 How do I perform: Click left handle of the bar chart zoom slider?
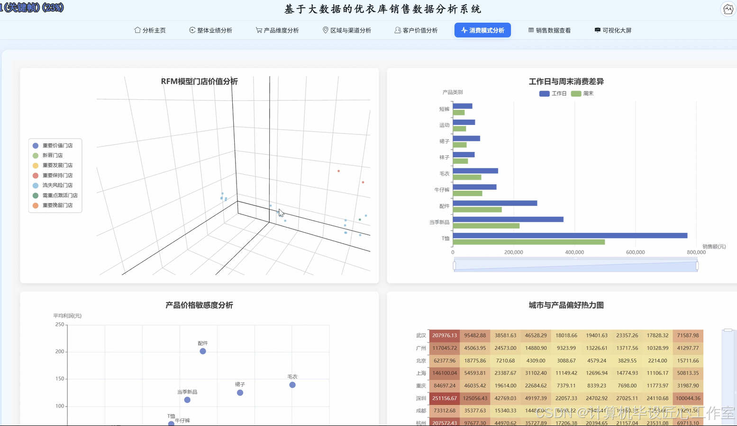pyautogui.click(x=455, y=266)
